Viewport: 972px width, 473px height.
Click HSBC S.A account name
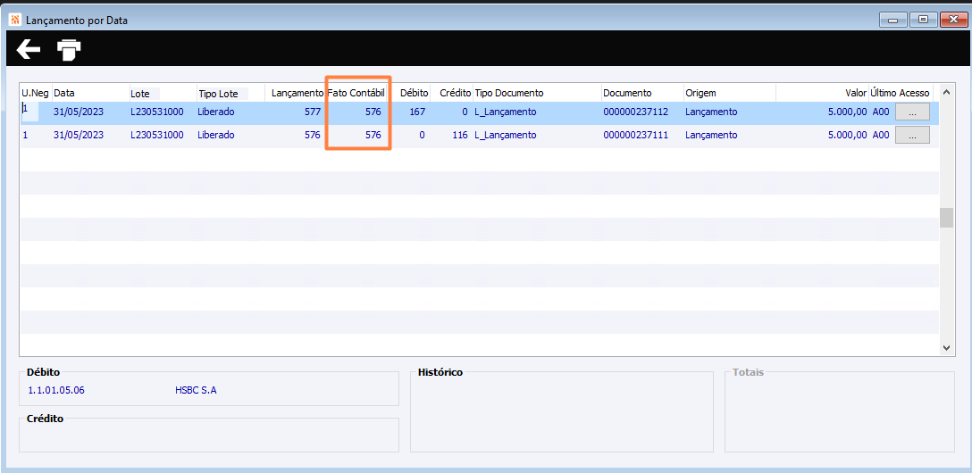[196, 391]
